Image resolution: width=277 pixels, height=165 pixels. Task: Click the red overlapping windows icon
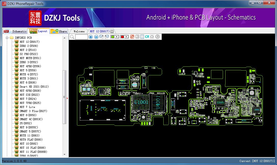click(132, 37)
